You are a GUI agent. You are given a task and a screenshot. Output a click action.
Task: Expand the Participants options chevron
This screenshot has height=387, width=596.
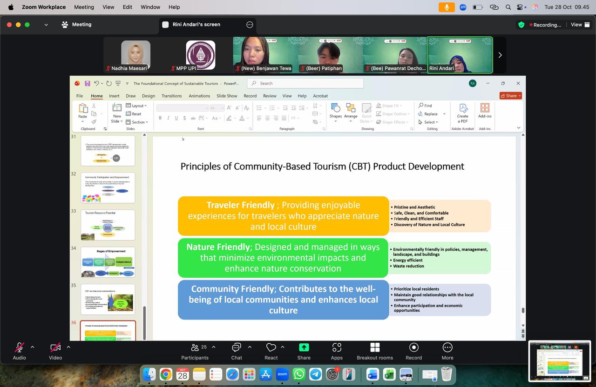[x=214, y=347]
